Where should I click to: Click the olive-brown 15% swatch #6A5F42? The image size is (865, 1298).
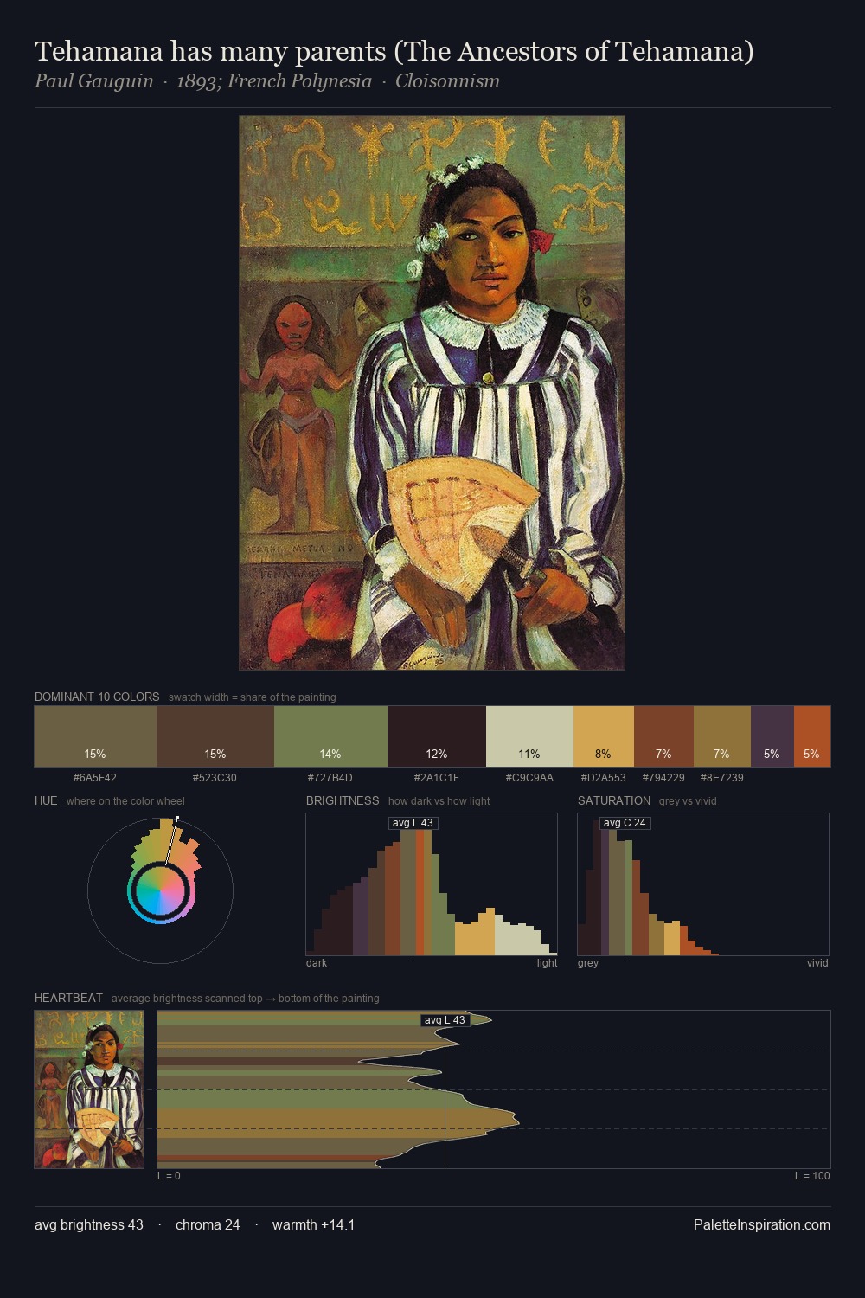coord(95,736)
